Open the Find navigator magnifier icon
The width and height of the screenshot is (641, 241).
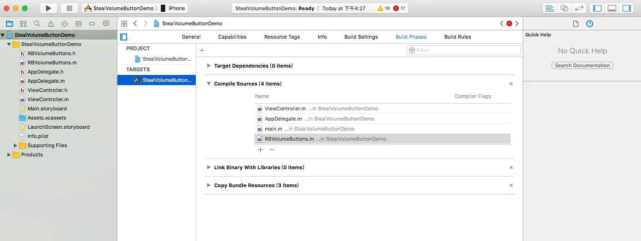pyautogui.click(x=37, y=23)
